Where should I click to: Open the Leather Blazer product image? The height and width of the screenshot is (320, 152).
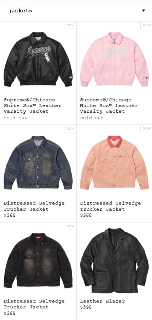114,260
